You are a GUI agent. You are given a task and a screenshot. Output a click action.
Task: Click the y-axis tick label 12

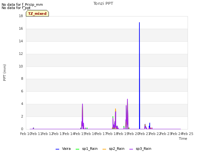click(x=21, y=54)
